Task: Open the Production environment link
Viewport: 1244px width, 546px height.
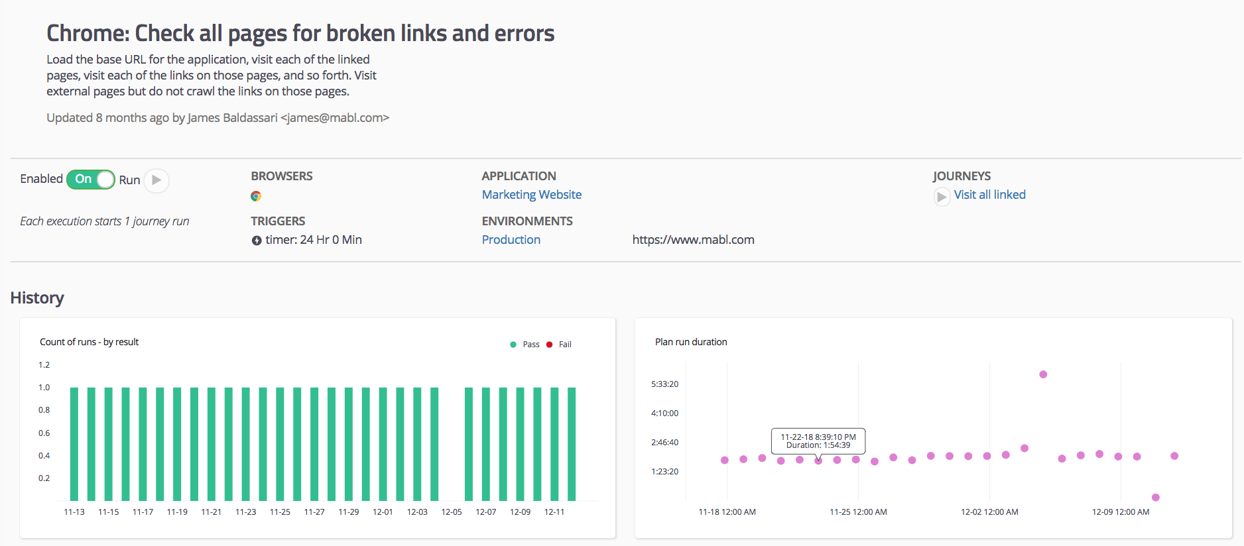Action: [x=511, y=240]
